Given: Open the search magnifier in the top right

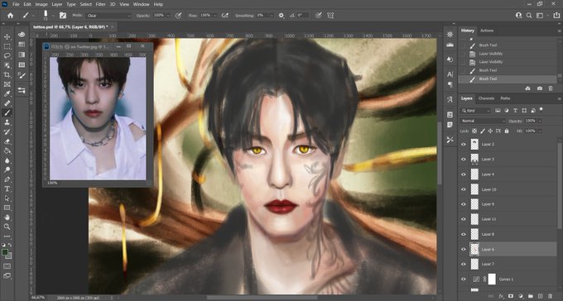Looking at the screenshot, I should (x=529, y=16).
